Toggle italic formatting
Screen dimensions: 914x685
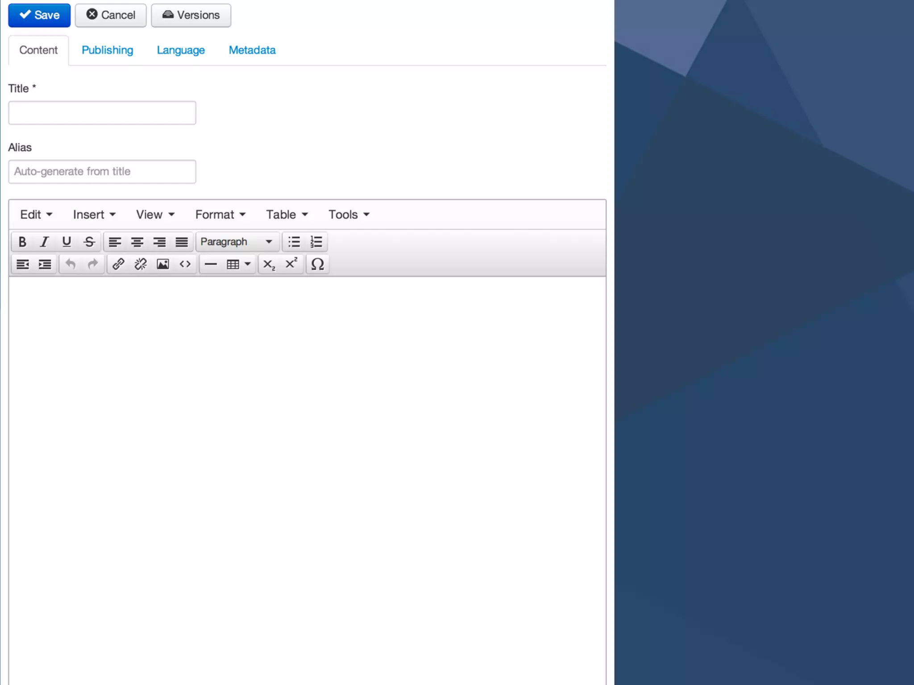tap(44, 242)
